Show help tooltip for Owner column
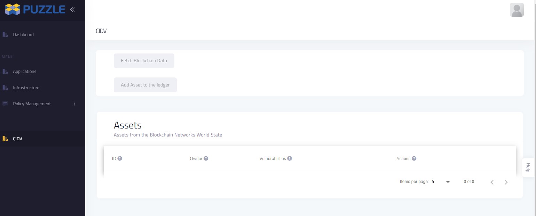This screenshot has width=536, height=216. (206, 158)
